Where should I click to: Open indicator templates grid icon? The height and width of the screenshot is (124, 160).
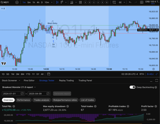(80, 2)
